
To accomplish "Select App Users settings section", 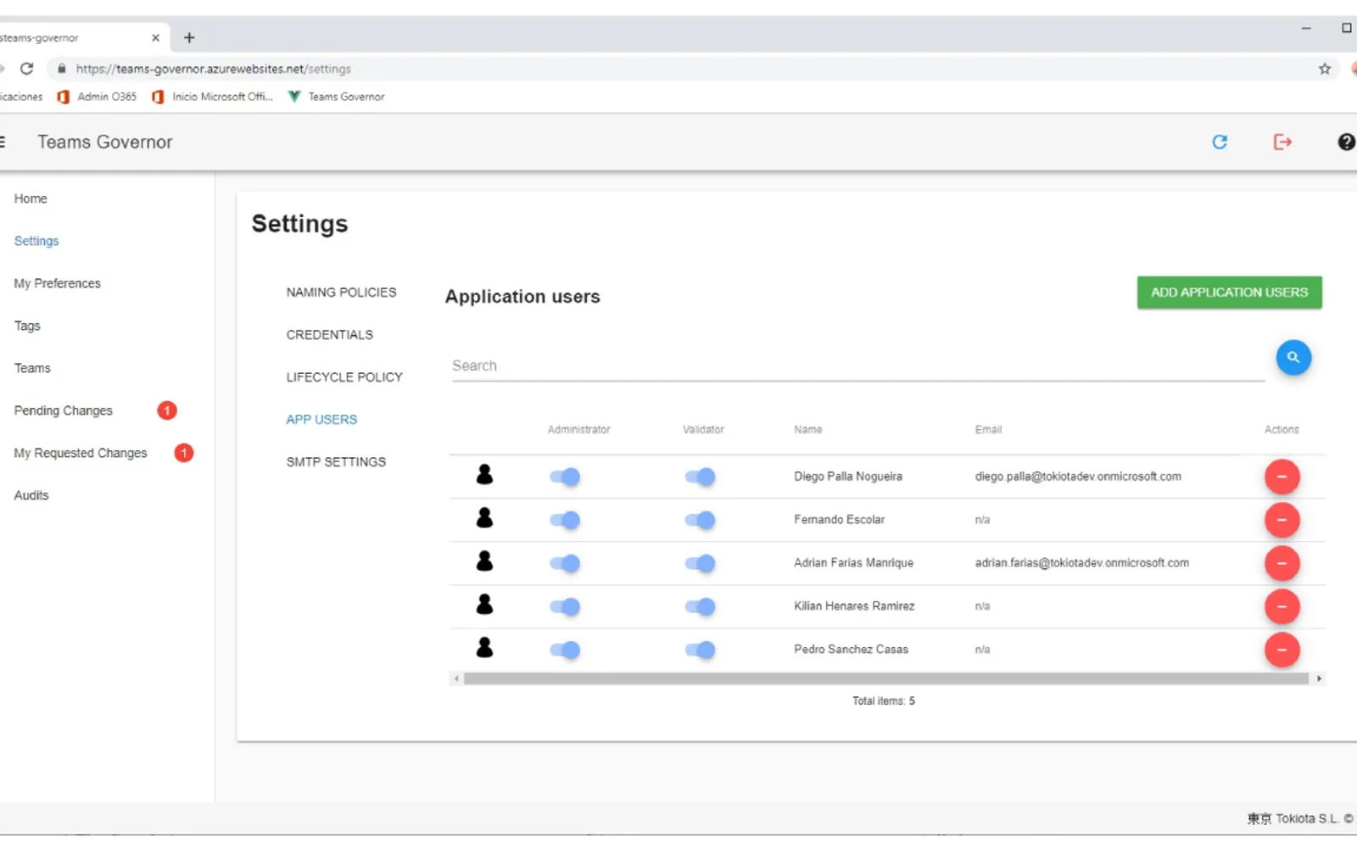I will point(321,420).
